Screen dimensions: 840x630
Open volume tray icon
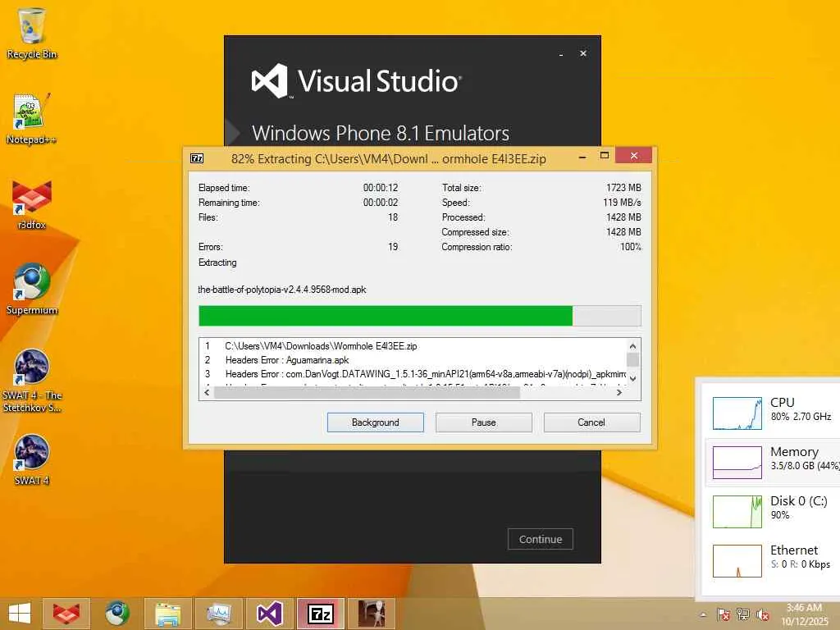763,614
